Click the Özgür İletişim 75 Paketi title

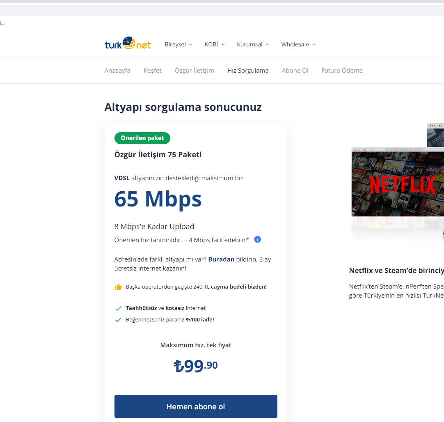tap(158, 155)
